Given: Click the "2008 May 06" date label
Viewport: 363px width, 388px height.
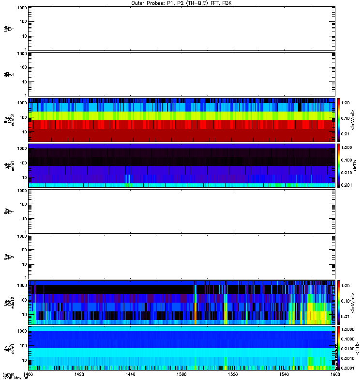Looking at the screenshot, I should click(15, 378).
